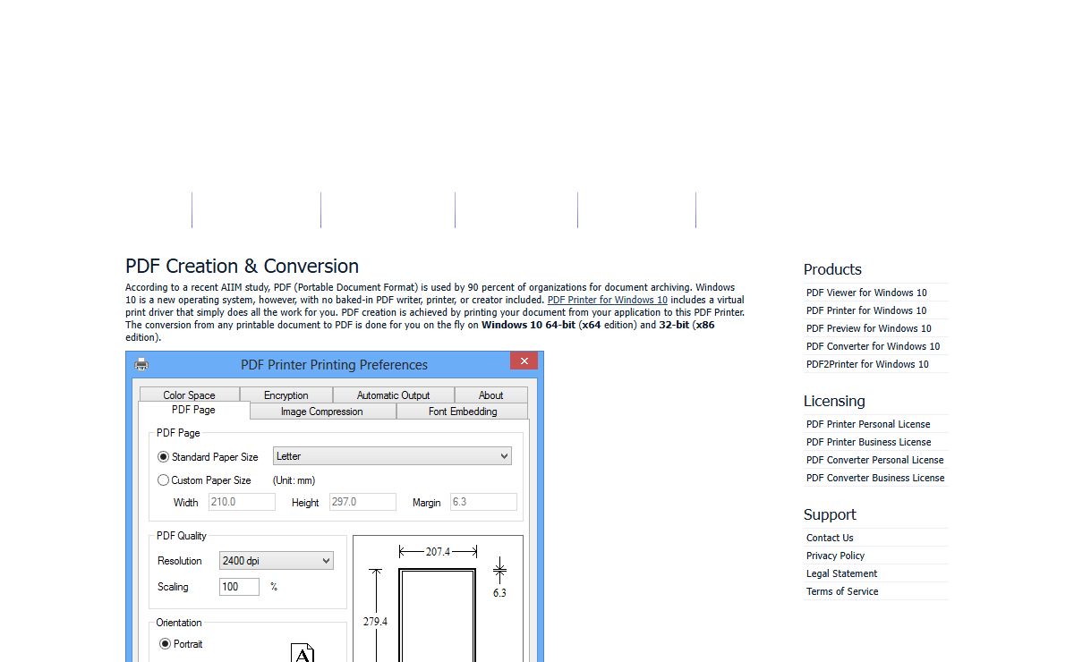Image resolution: width=1074 pixels, height=662 pixels.
Task: Open the 2400 dpi resolution dropdown
Action: tap(277, 561)
